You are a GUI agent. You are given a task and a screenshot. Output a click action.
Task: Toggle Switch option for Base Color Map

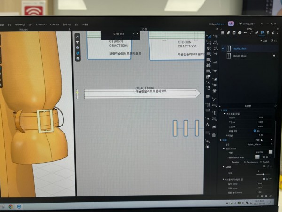(x=264, y=162)
